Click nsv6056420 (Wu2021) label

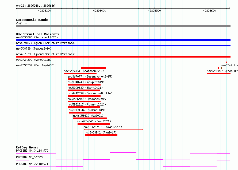pos(88,116)
